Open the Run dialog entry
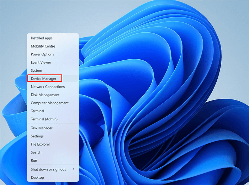 click(34, 160)
